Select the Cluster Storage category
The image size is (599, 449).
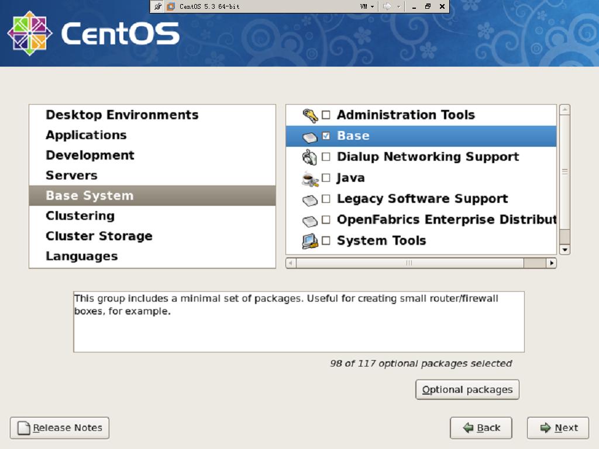pos(153,236)
